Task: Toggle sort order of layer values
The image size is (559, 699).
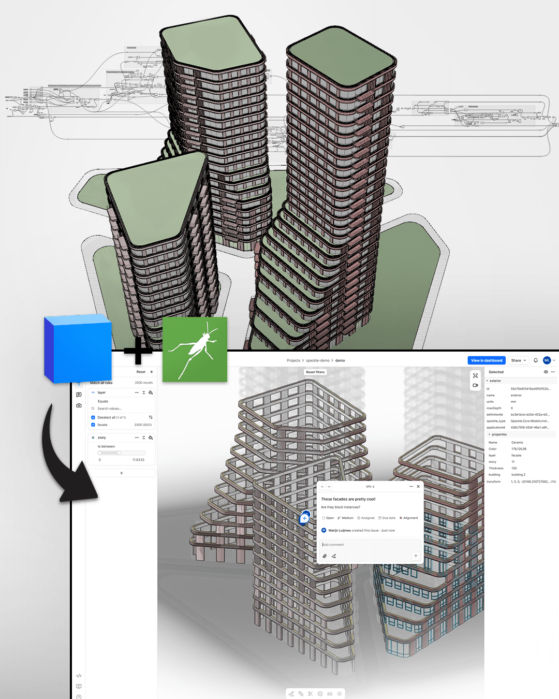Action: 151,417
